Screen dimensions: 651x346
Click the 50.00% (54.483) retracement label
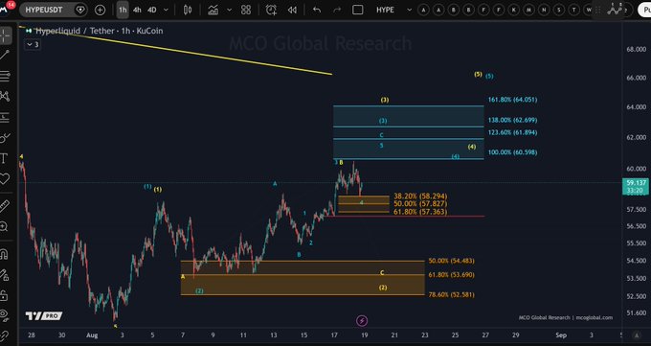451,261
